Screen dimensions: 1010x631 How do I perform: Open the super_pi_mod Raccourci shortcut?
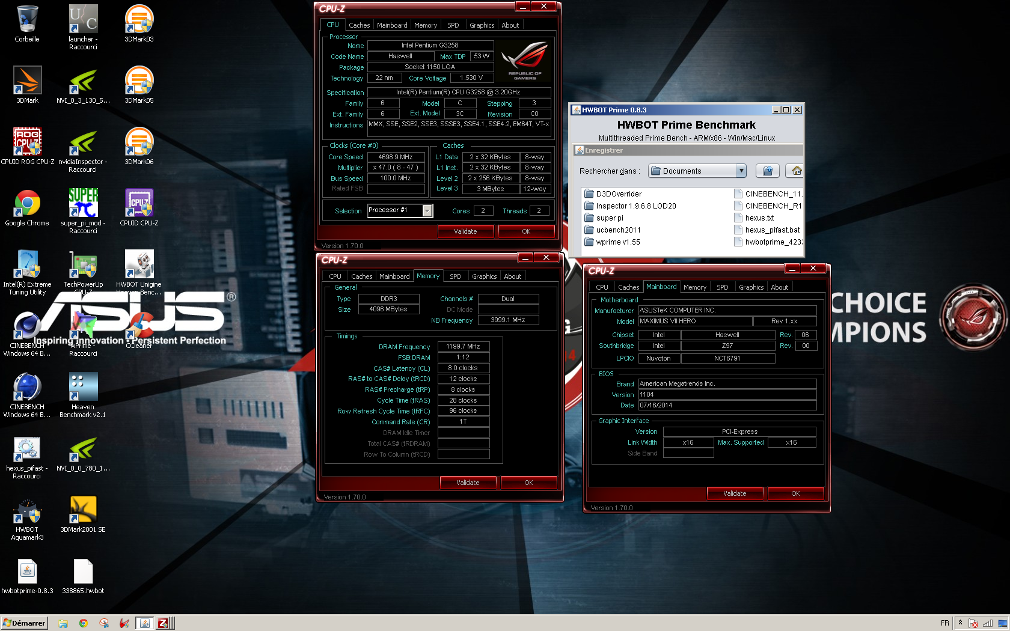pyautogui.click(x=83, y=212)
